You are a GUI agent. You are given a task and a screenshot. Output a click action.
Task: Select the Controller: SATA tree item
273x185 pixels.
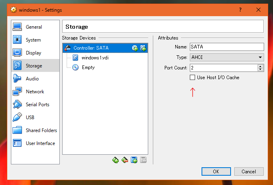click(105, 48)
